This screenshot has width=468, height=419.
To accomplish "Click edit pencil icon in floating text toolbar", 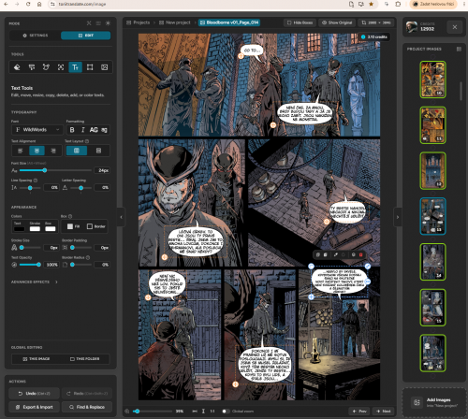I will (x=336, y=254).
